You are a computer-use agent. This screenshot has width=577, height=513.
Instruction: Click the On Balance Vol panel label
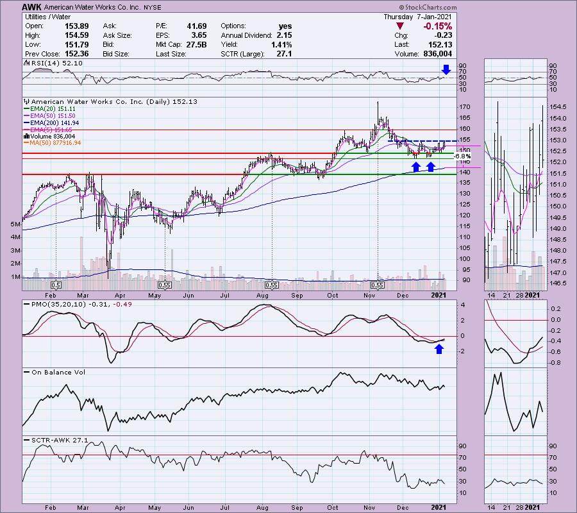(54, 373)
